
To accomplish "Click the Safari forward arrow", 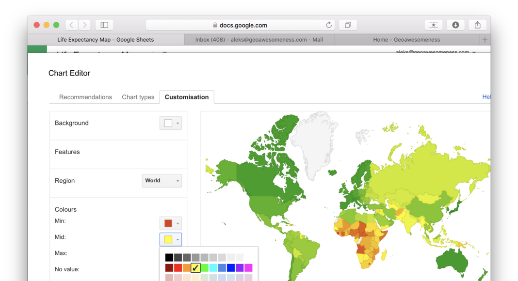I will pos(84,25).
